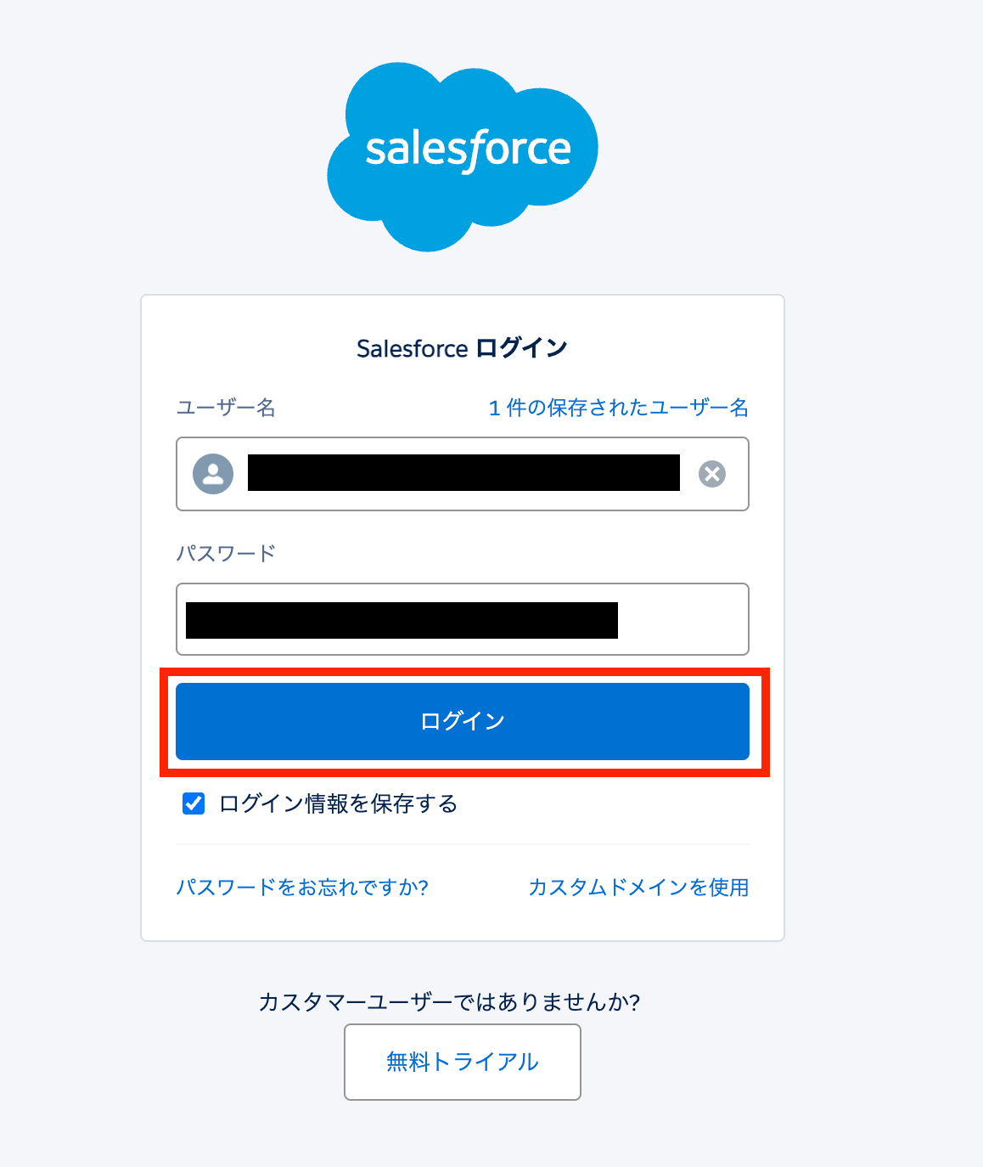Click the divider line below the checkbox

pyautogui.click(x=463, y=844)
